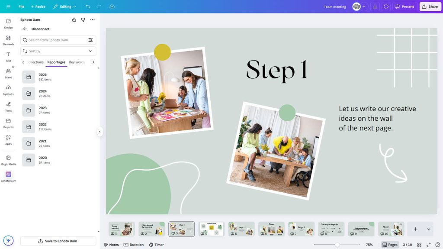Screen dimensions: 443x249
Task: Click the Save to Ephoto Dam button
Action: tap(58, 241)
